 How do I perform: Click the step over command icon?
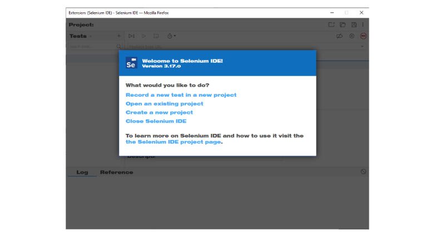tap(156, 36)
